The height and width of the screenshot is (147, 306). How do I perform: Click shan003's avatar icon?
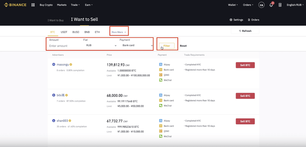click(x=54, y=121)
